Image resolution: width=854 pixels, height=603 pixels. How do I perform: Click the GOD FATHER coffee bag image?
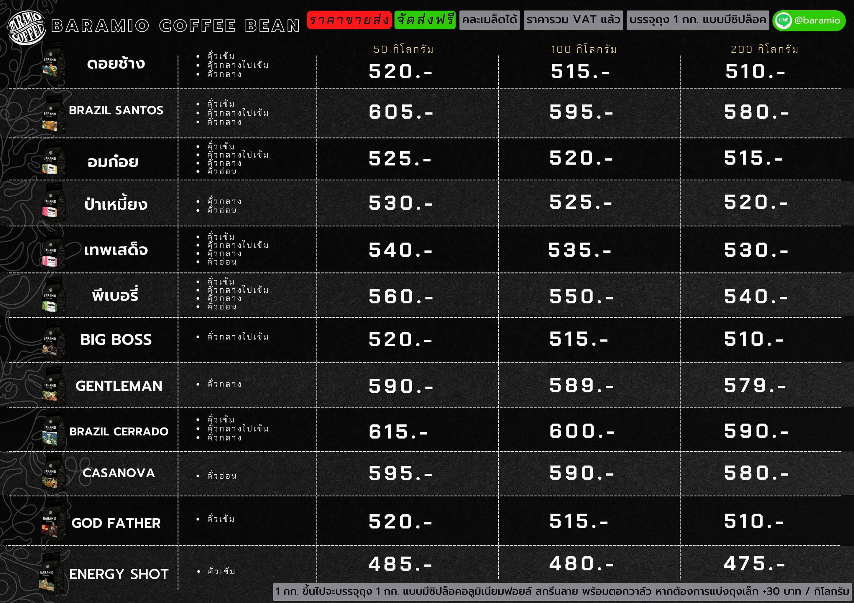(x=53, y=520)
